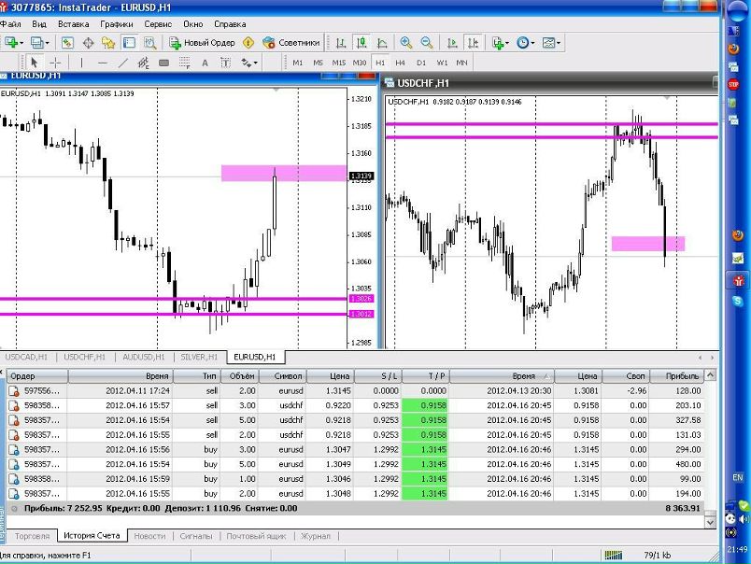Open the Indicators list dropdown
751x564 pixels.
[501, 43]
